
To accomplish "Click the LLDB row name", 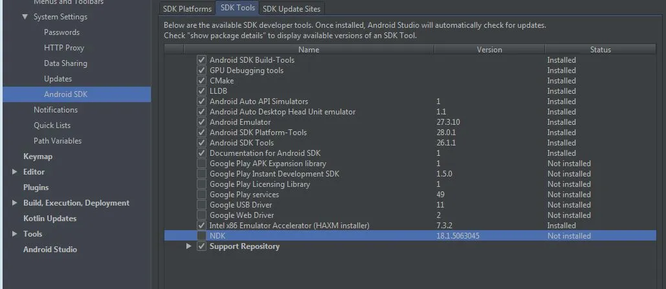I will [218, 91].
